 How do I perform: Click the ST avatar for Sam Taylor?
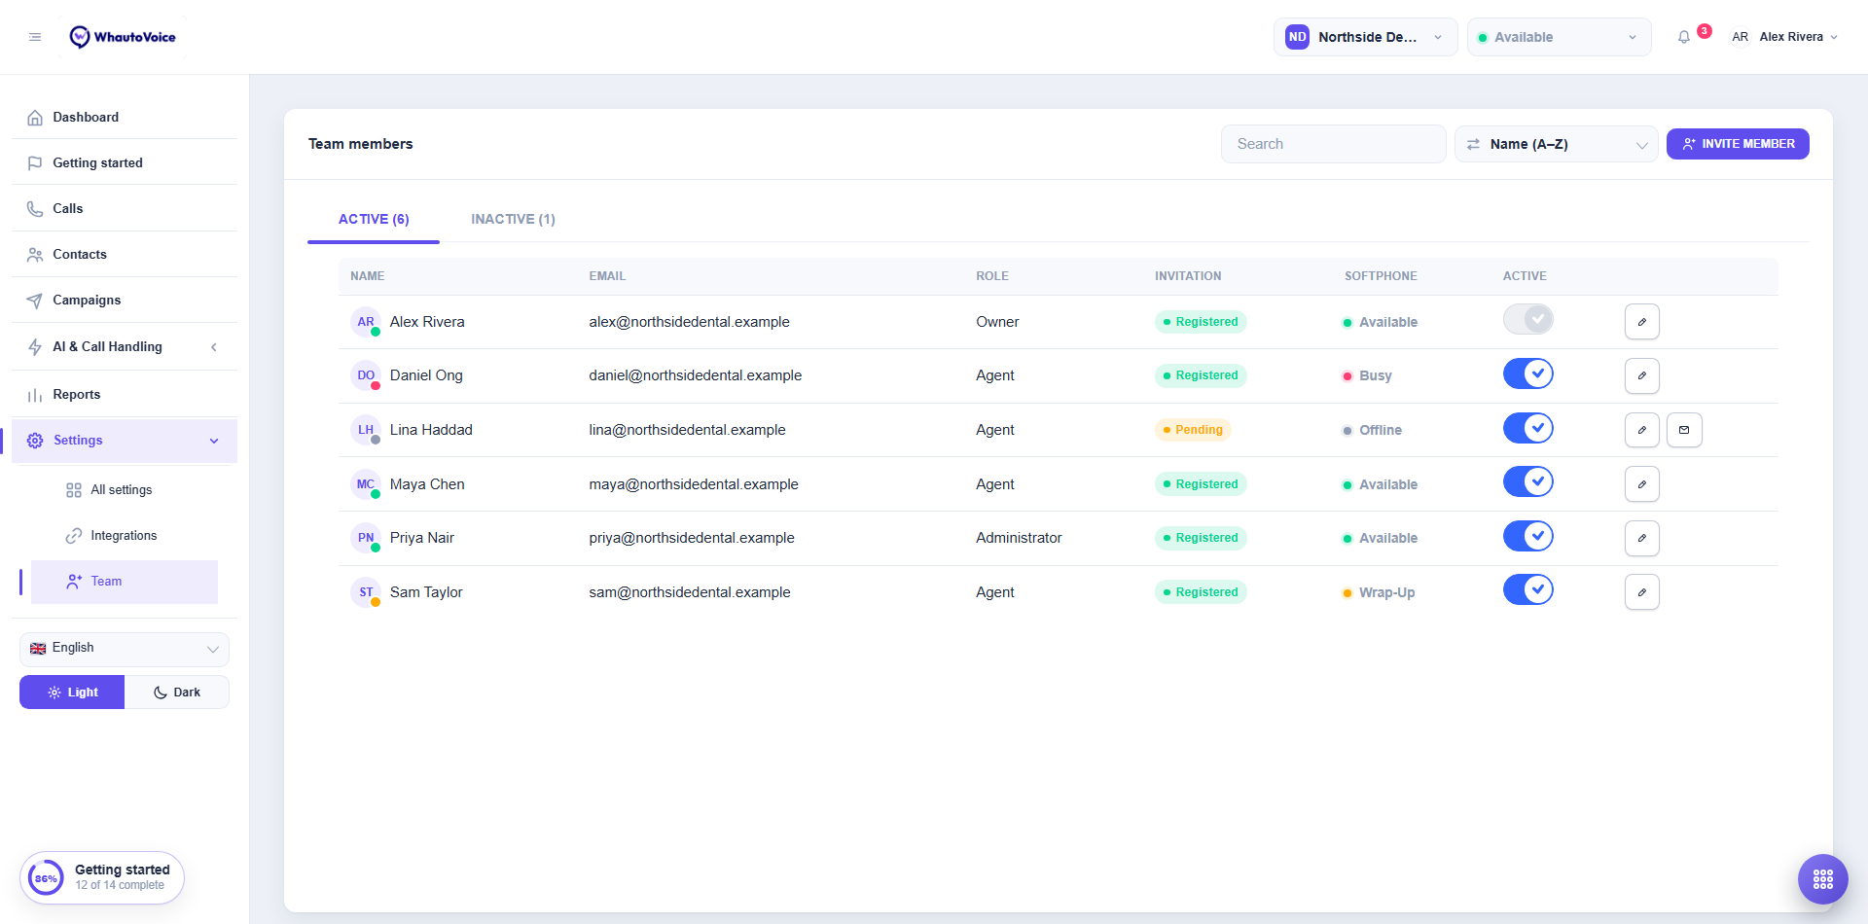click(x=366, y=592)
